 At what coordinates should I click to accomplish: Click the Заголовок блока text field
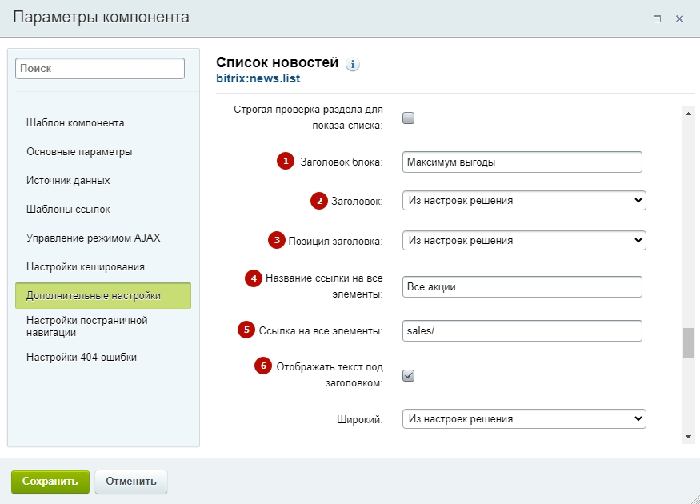point(522,162)
